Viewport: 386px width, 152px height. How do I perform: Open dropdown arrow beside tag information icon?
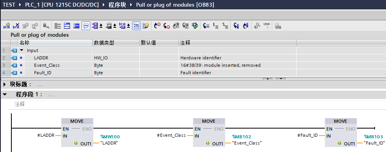coord(115,26)
